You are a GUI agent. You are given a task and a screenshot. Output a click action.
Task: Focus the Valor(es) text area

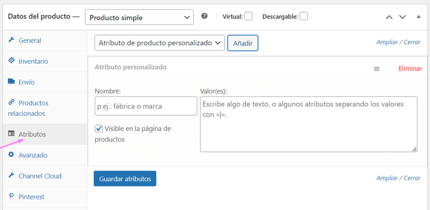pos(309,124)
